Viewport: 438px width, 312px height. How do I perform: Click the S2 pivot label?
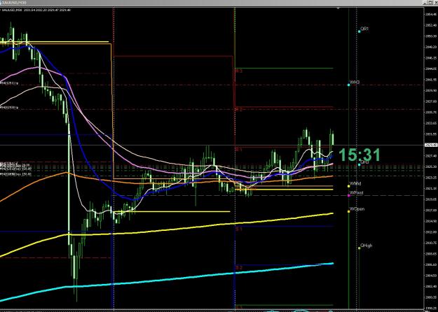pos(238,268)
